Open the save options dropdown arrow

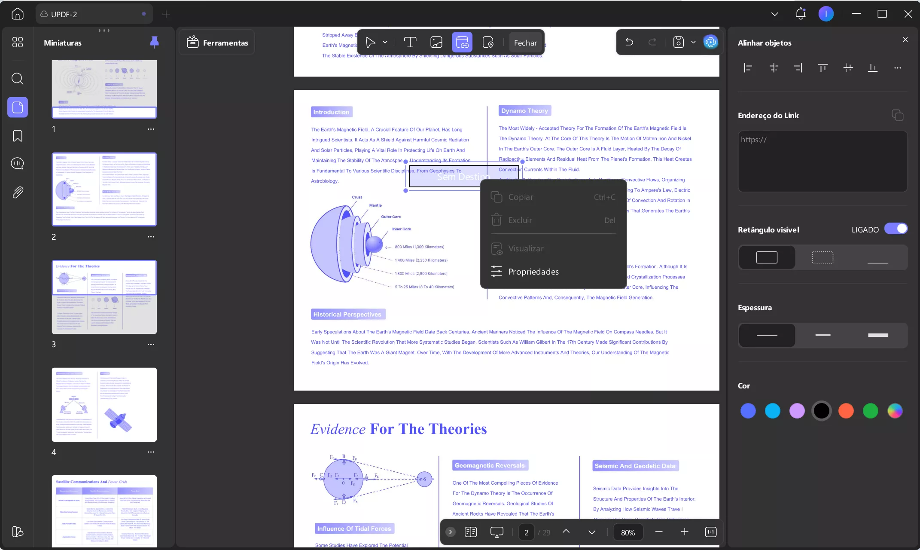(x=693, y=42)
